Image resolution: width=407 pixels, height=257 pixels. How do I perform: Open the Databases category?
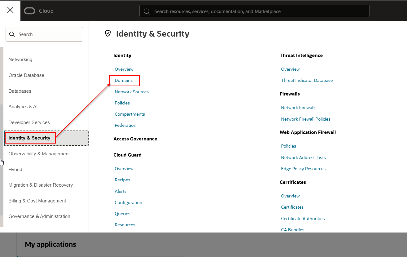tap(20, 91)
